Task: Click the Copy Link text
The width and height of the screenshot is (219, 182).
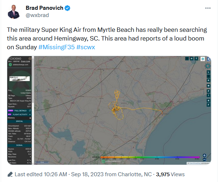Action: 25,62
